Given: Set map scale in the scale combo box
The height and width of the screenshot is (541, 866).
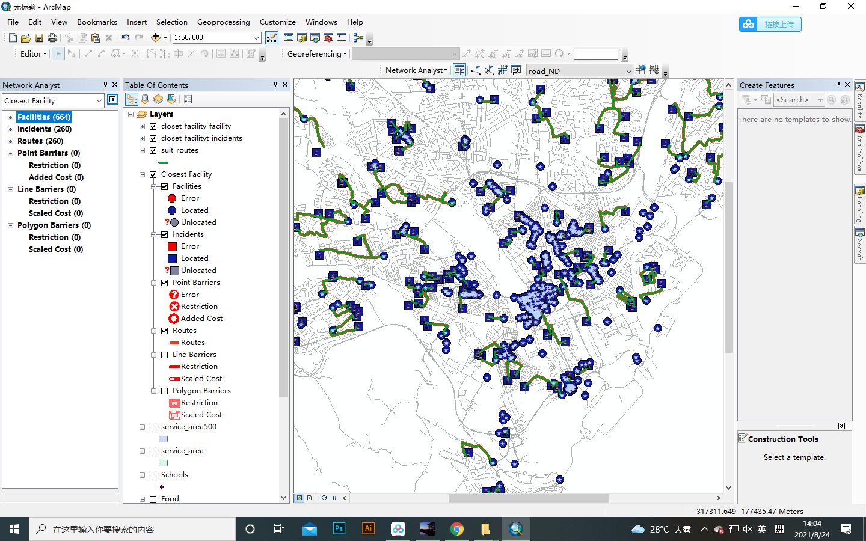Looking at the screenshot, I should point(210,37).
